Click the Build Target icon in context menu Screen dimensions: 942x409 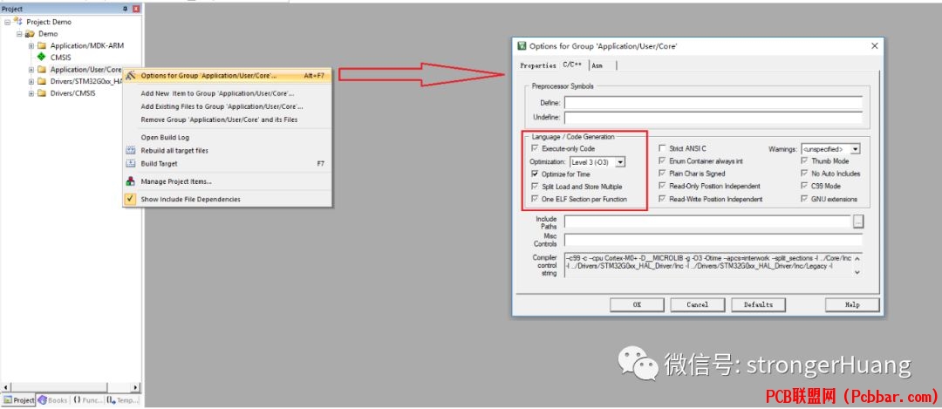click(x=130, y=163)
